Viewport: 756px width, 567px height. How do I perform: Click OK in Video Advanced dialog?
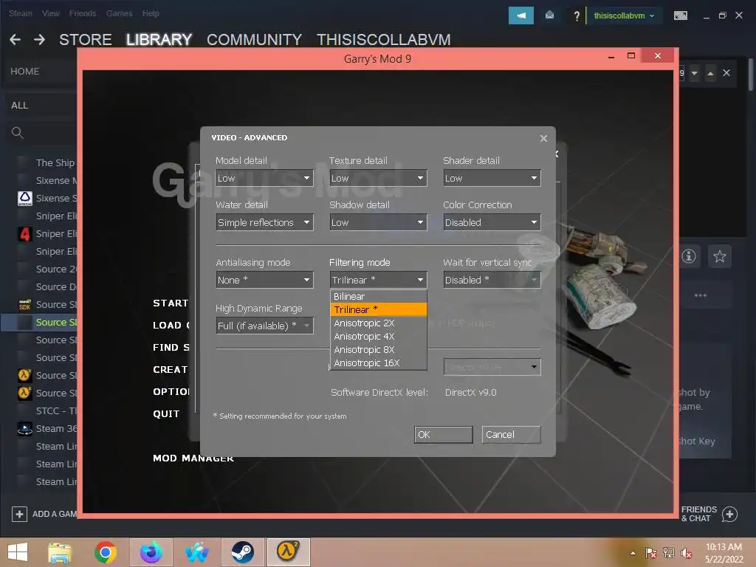(x=443, y=435)
